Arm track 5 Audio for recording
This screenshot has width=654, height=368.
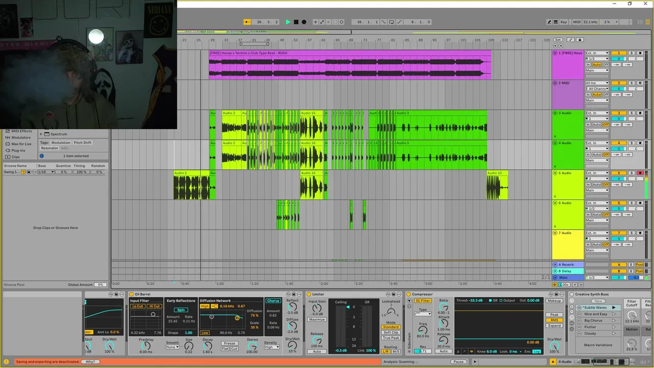pyautogui.click(x=640, y=173)
